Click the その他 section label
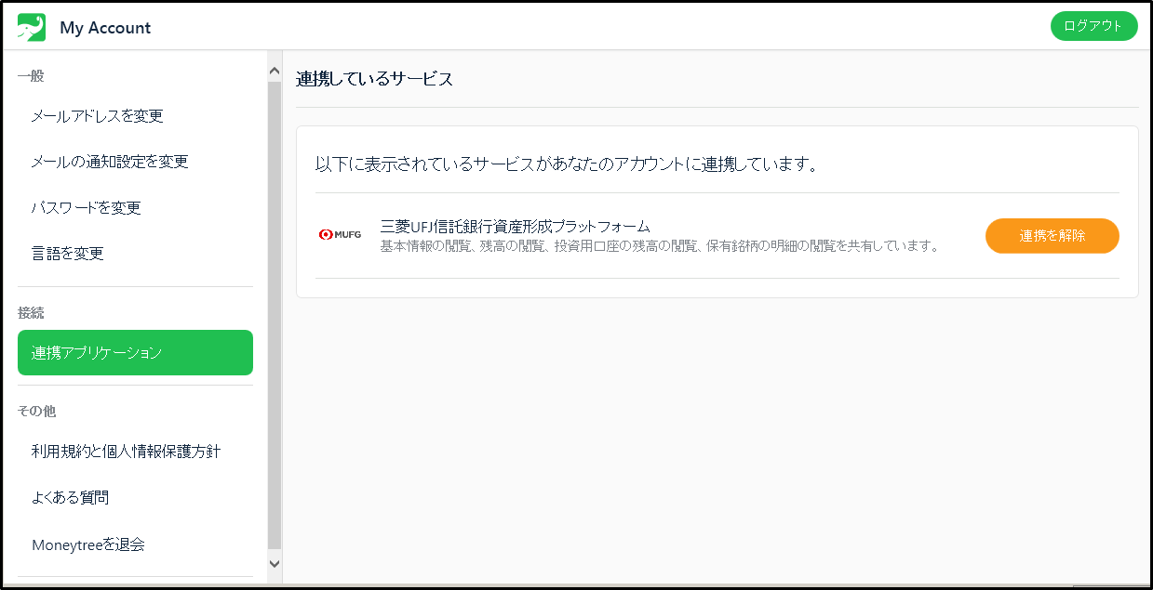 click(x=37, y=411)
